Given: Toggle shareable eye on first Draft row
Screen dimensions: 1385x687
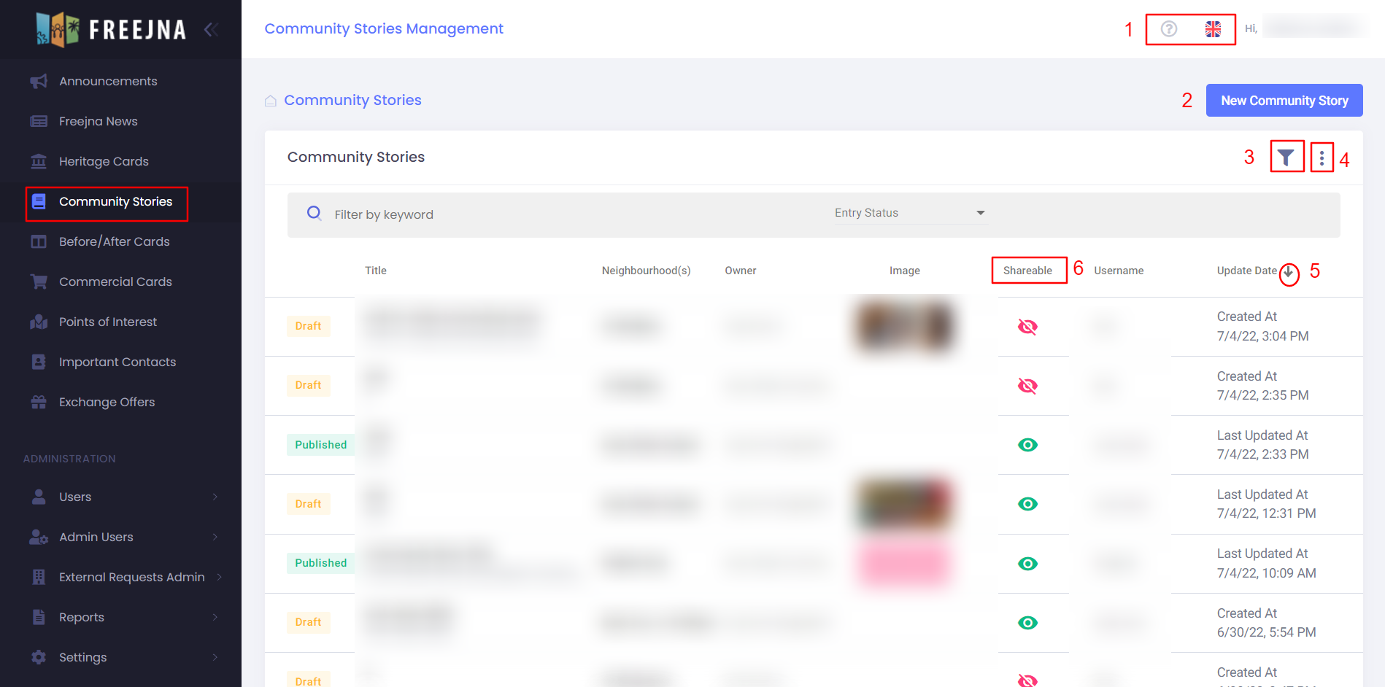Looking at the screenshot, I should [x=1027, y=327].
